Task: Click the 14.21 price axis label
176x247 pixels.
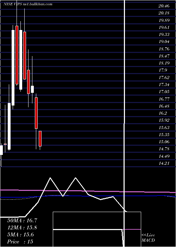Action: 164,163
